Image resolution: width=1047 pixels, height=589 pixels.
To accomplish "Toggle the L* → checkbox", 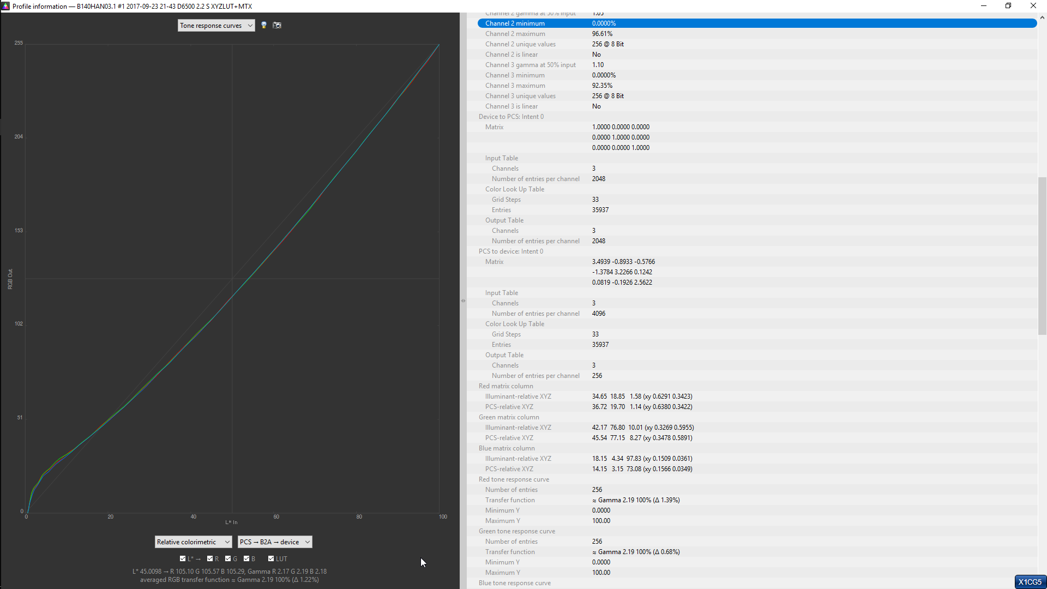I will click(183, 558).
